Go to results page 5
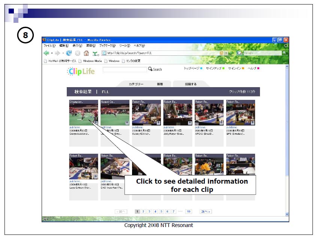Image resolution: width=317 pixels, height=239 pixels. pos(161,211)
